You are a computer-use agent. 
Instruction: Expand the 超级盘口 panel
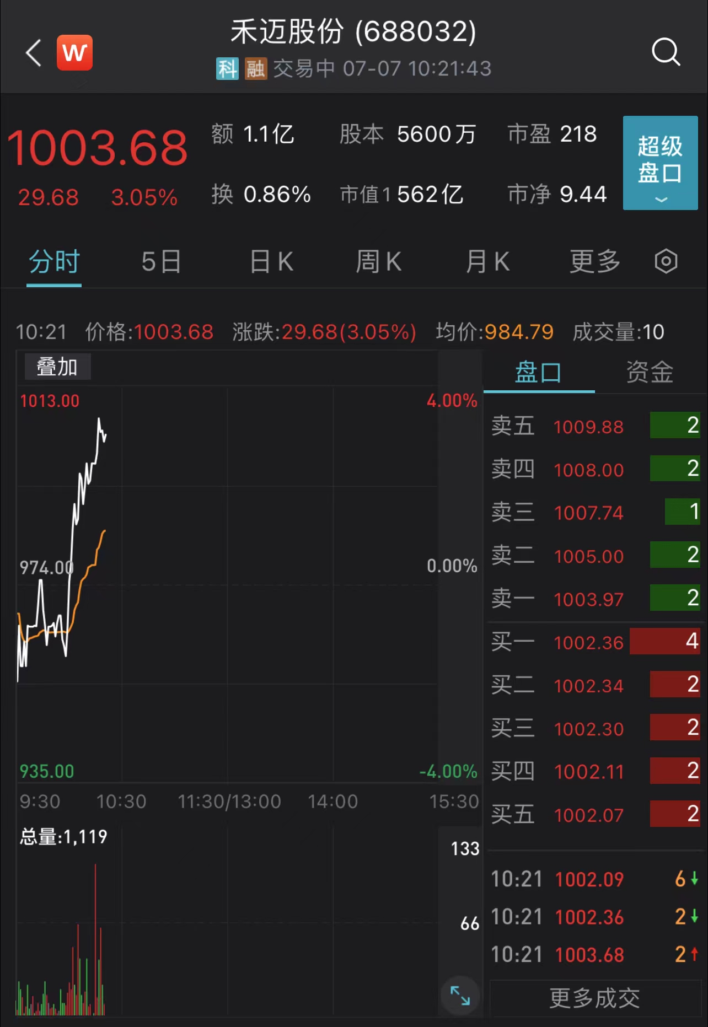point(660,163)
